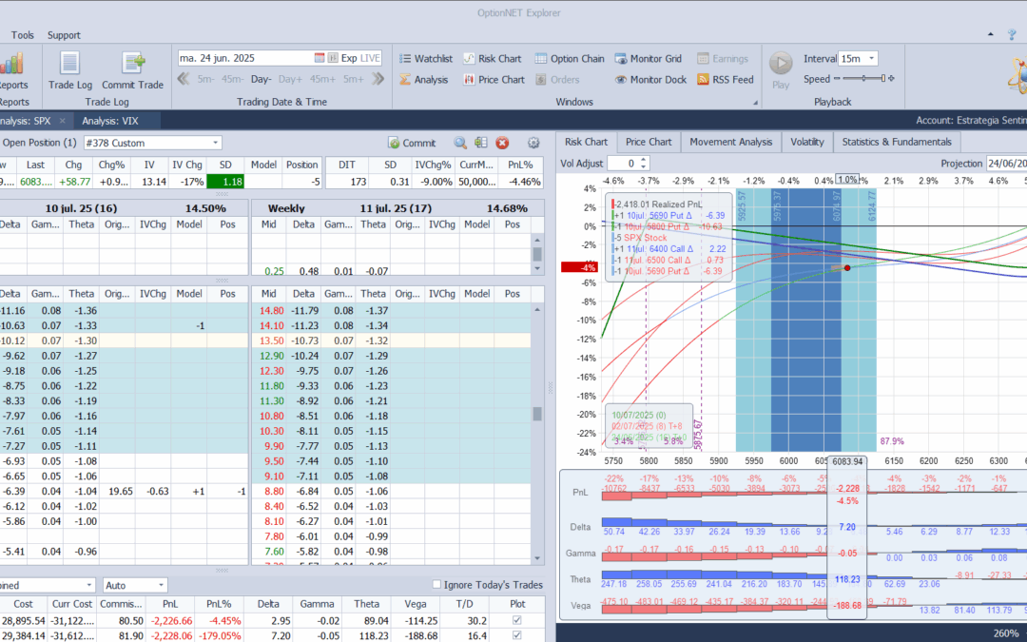Click the expiration toggle icon beside Exp
This screenshot has height=642, width=1027.
[x=333, y=58]
